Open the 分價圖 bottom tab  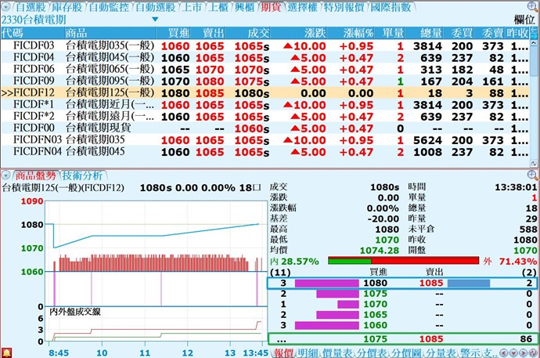[405, 353]
